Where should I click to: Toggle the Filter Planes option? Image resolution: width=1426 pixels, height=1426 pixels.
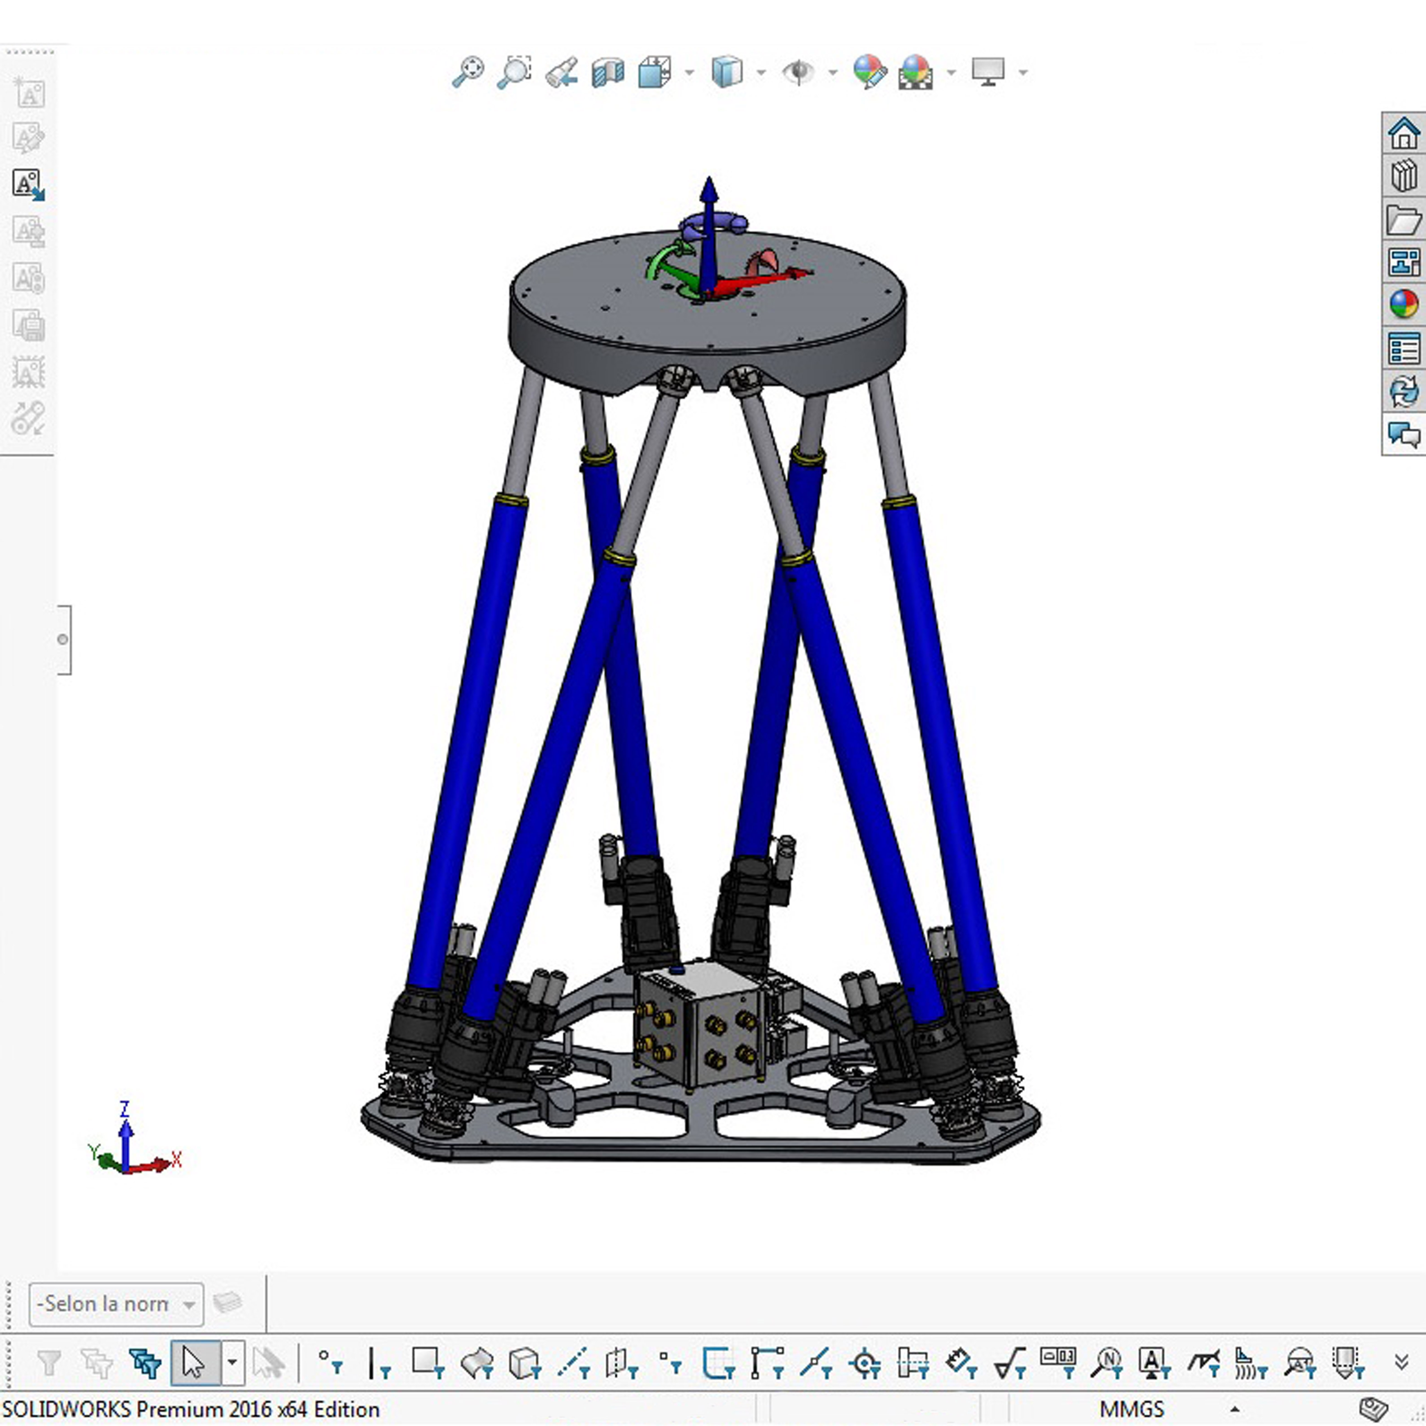tap(621, 1363)
